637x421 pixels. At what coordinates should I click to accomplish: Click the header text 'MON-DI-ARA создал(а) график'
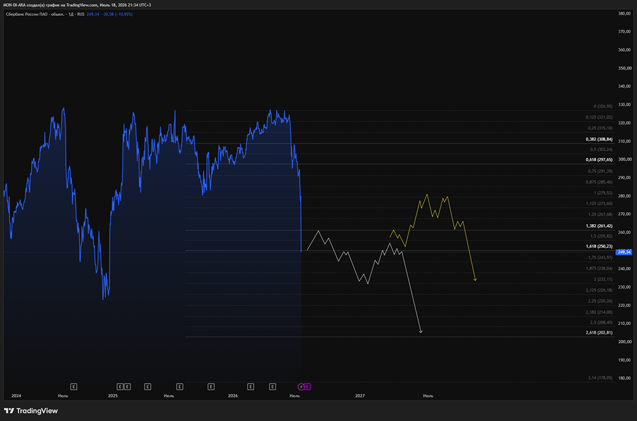tap(31, 5)
